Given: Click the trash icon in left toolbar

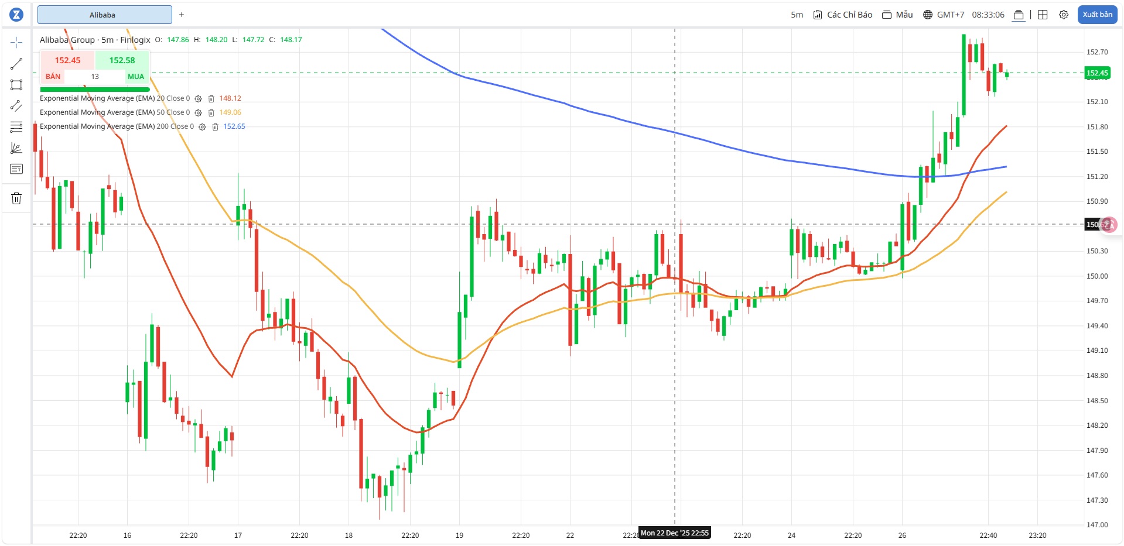Looking at the screenshot, I should [16, 198].
